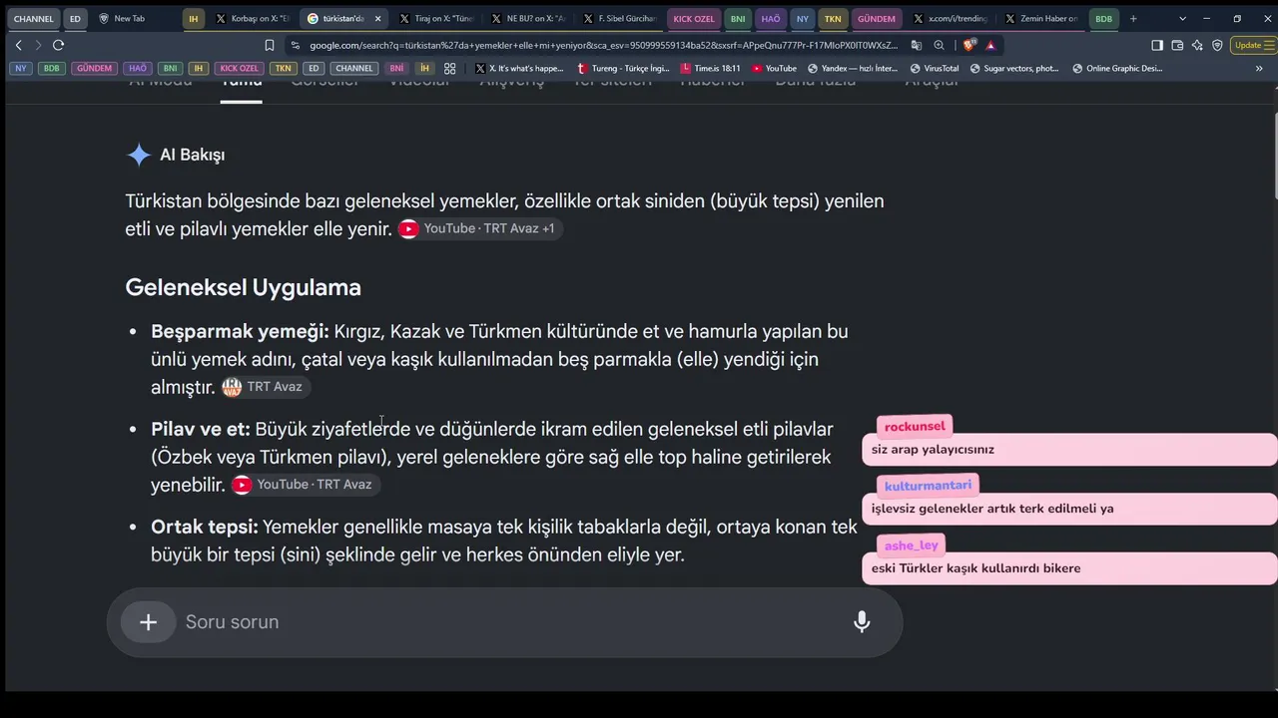Bookmark this page using the bookmark icon
Screen dimensions: 1278x718
(x=270, y=45)
